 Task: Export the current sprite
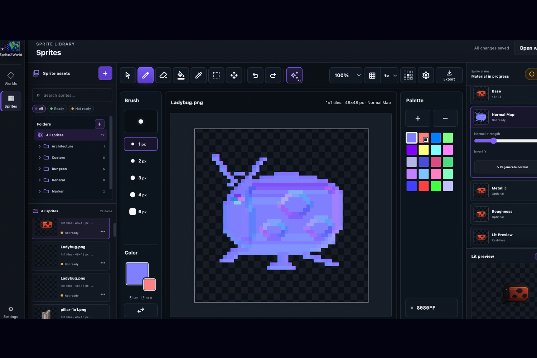[x=449, y=75]
